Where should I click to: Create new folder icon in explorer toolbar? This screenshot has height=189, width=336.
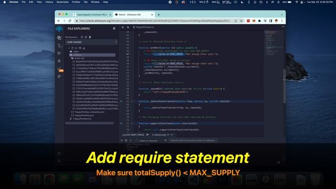pyautogui.click(x=76, y=48)
